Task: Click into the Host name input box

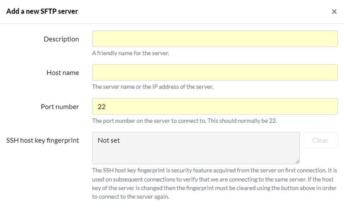Action: coord(215,72)
